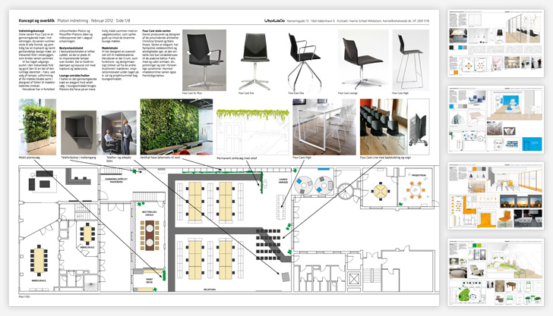Click the 'Four Cast Evo' caption
553x316 pixels.
pos(246,93)
